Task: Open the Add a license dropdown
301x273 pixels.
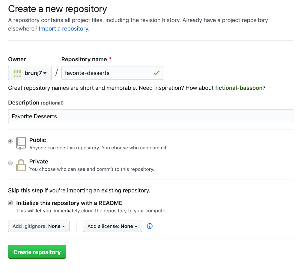Action: pyautogui.click(x=112, y=226)
